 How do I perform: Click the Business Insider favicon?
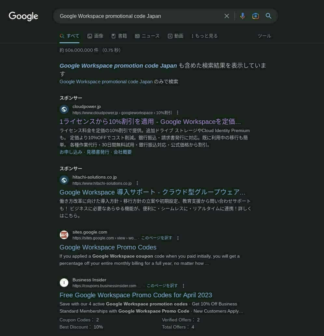64,283
